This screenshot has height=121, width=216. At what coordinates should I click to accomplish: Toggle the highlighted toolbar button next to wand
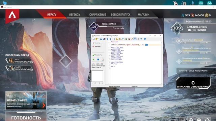pyautogui.click(x=135, y=39)
